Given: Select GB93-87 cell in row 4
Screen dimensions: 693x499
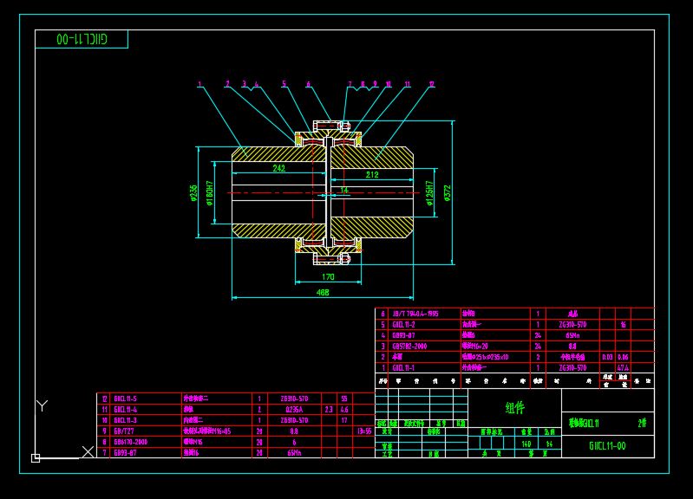Looking at the screenshot, I should [403, 335].
